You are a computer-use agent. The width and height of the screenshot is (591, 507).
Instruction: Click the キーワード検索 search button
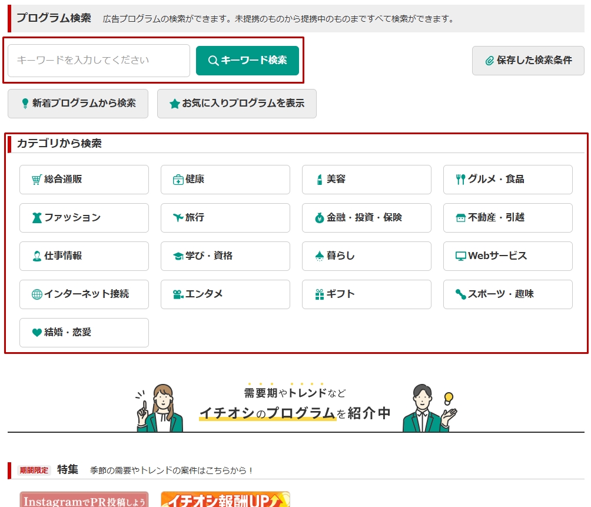(x=247, y=61)
